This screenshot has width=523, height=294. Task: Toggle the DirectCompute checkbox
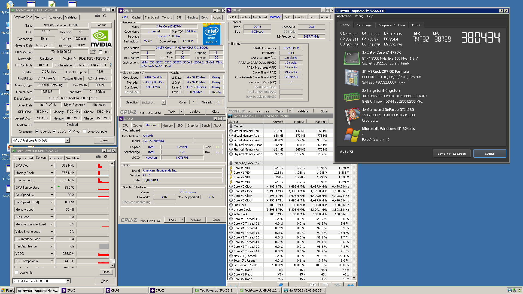[x=84, y=131]
